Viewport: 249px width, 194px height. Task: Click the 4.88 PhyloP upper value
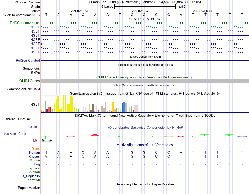(34, 127)
